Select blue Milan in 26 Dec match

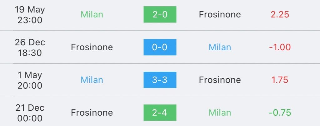tap(220, 47)
